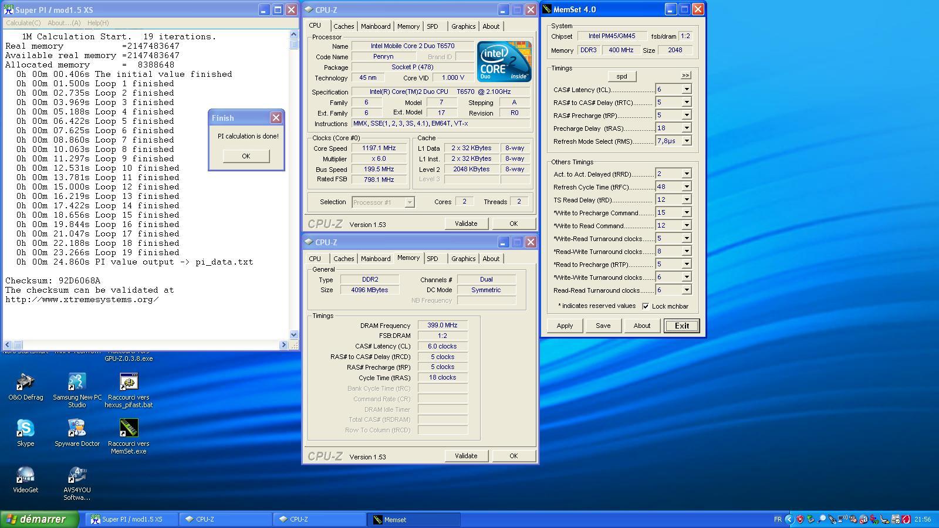Click the spd button in MemSet
Image resolution: width=939 pixels, height=528 pixels.
[x=622, y=76]
